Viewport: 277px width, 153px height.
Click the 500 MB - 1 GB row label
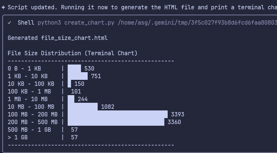(29, 130)
